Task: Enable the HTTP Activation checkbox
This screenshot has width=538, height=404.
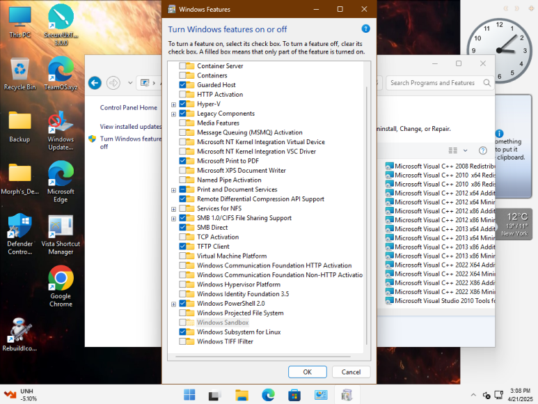Action: 182,95
